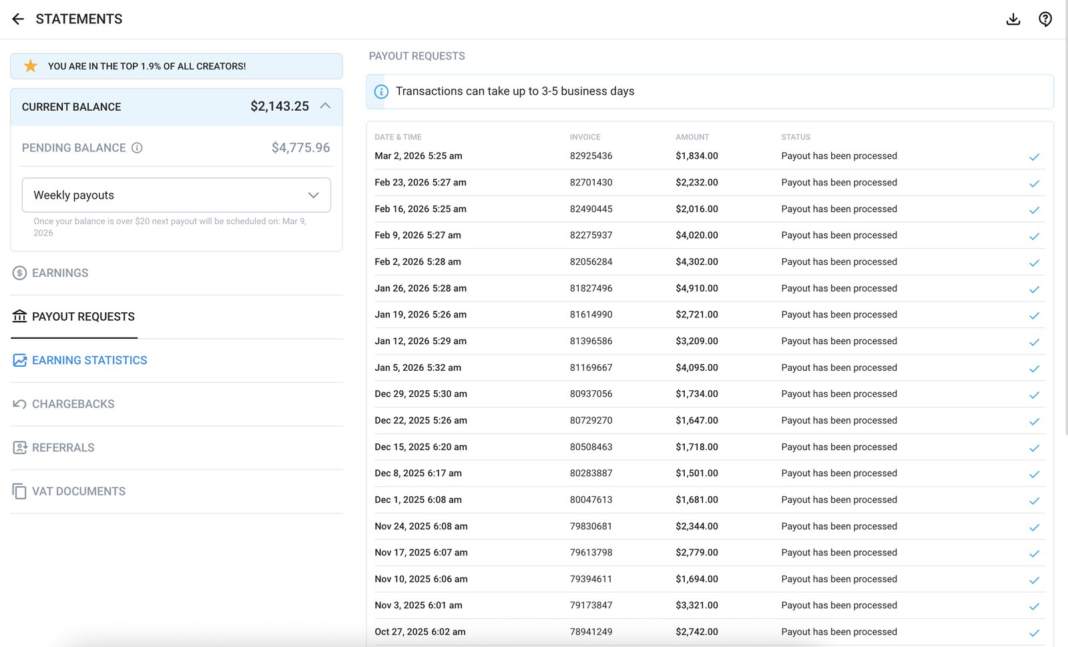Click the INVOICE column header

[585, 137]
